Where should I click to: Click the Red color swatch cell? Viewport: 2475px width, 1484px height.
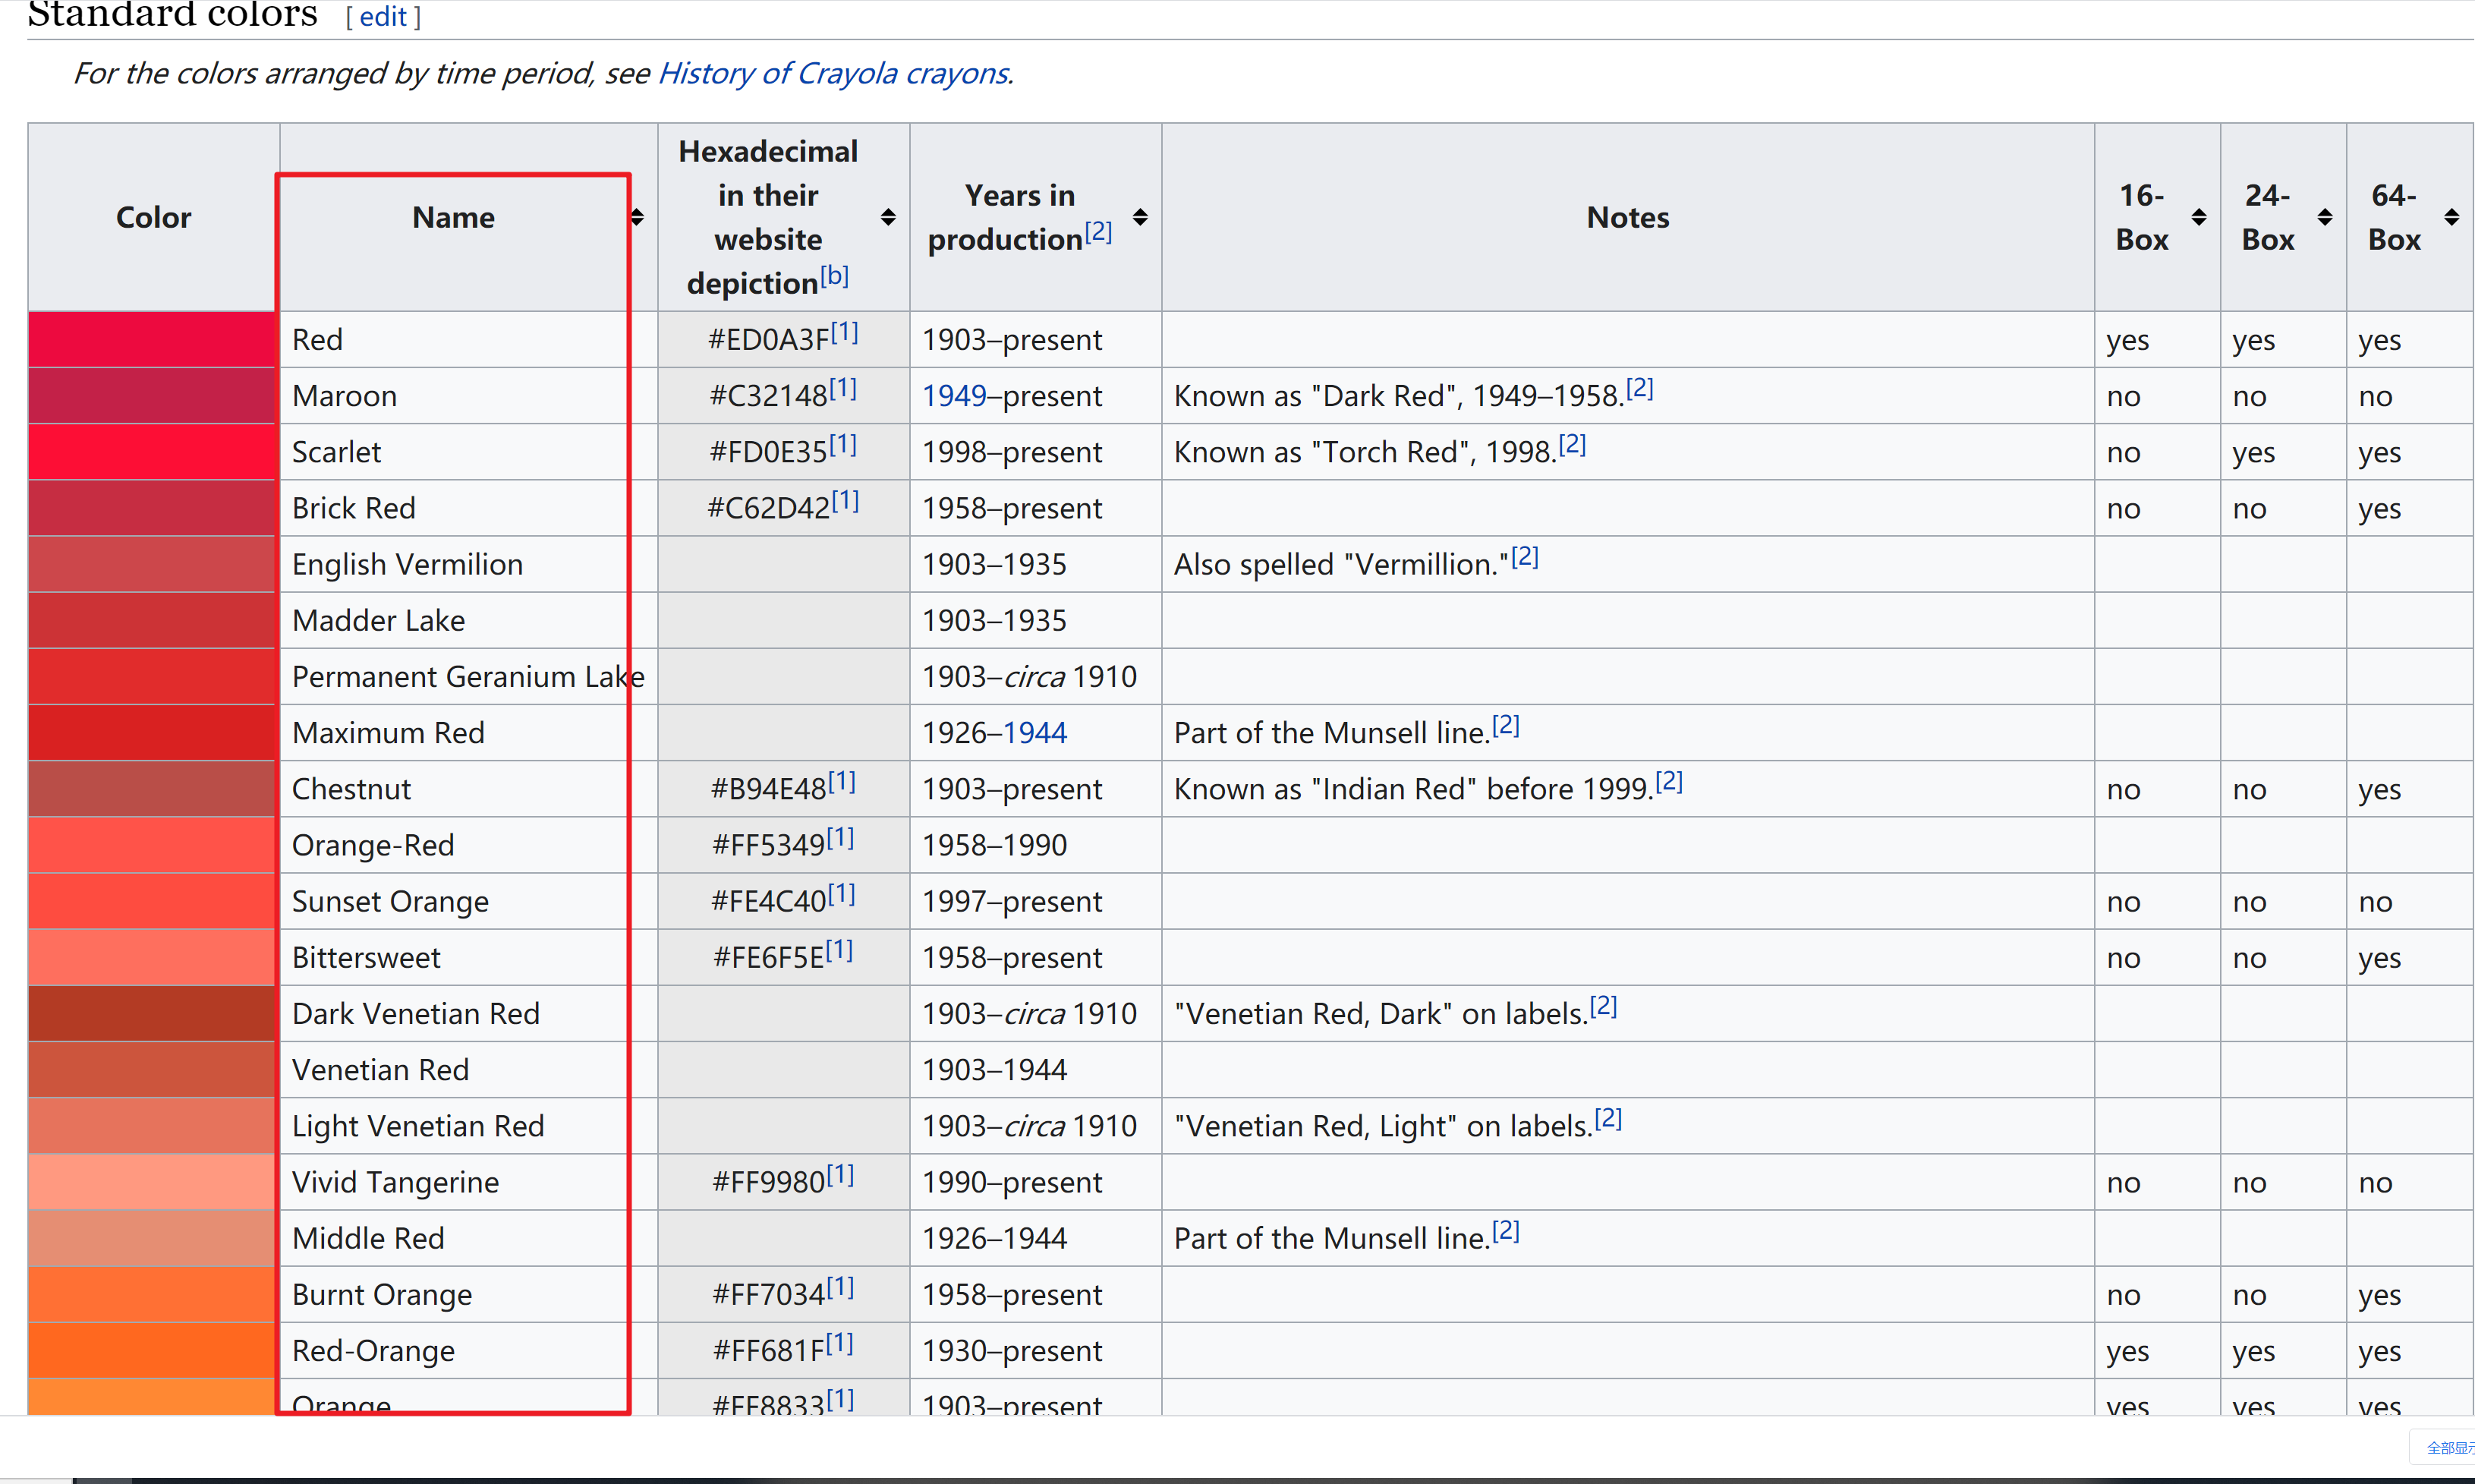(x=152, y=339)
